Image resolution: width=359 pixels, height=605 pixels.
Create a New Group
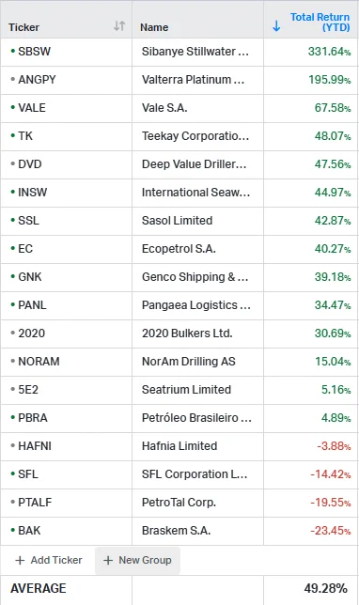click(137, 560)
